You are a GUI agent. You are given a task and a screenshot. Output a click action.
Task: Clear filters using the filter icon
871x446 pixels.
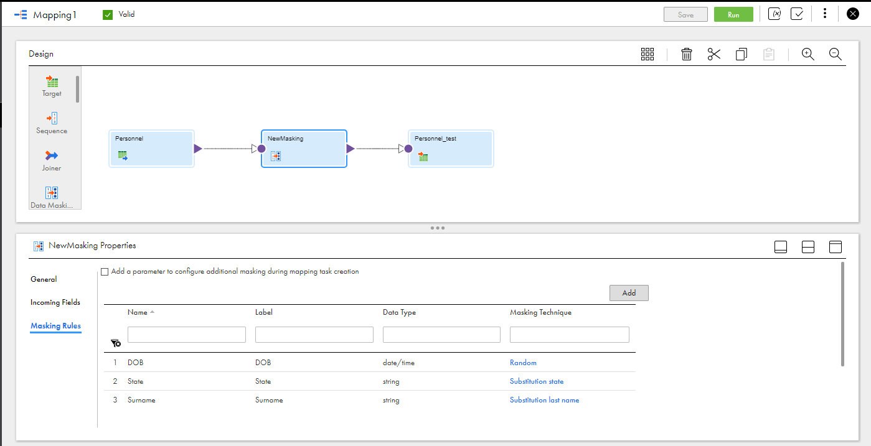pyautogui.click(x=116, y=343)
